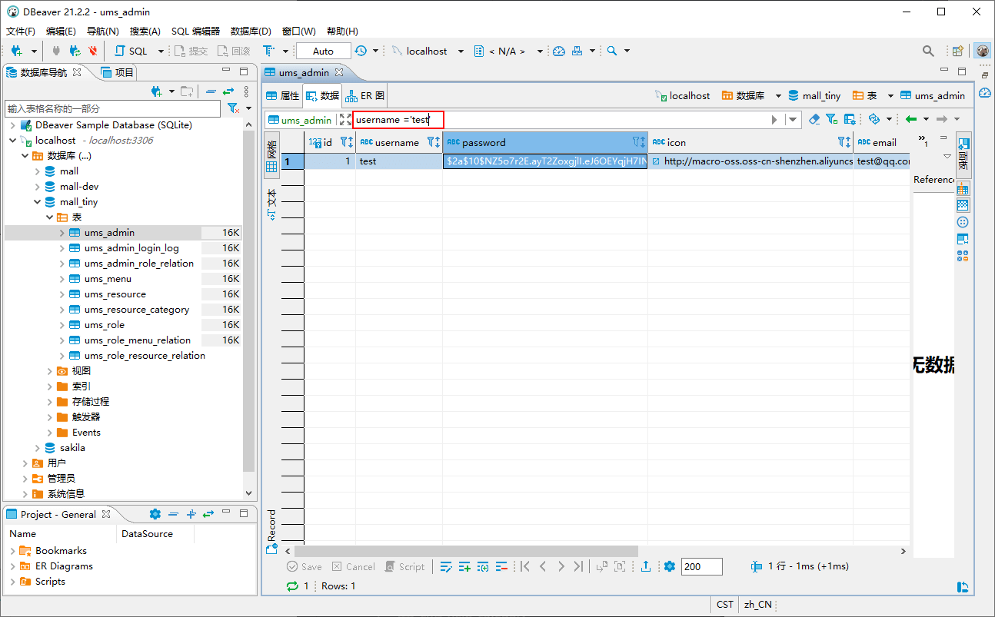Switch to the 项目 tab
Image resolution: width=995 pixels, height=617 pixels.
118,72
